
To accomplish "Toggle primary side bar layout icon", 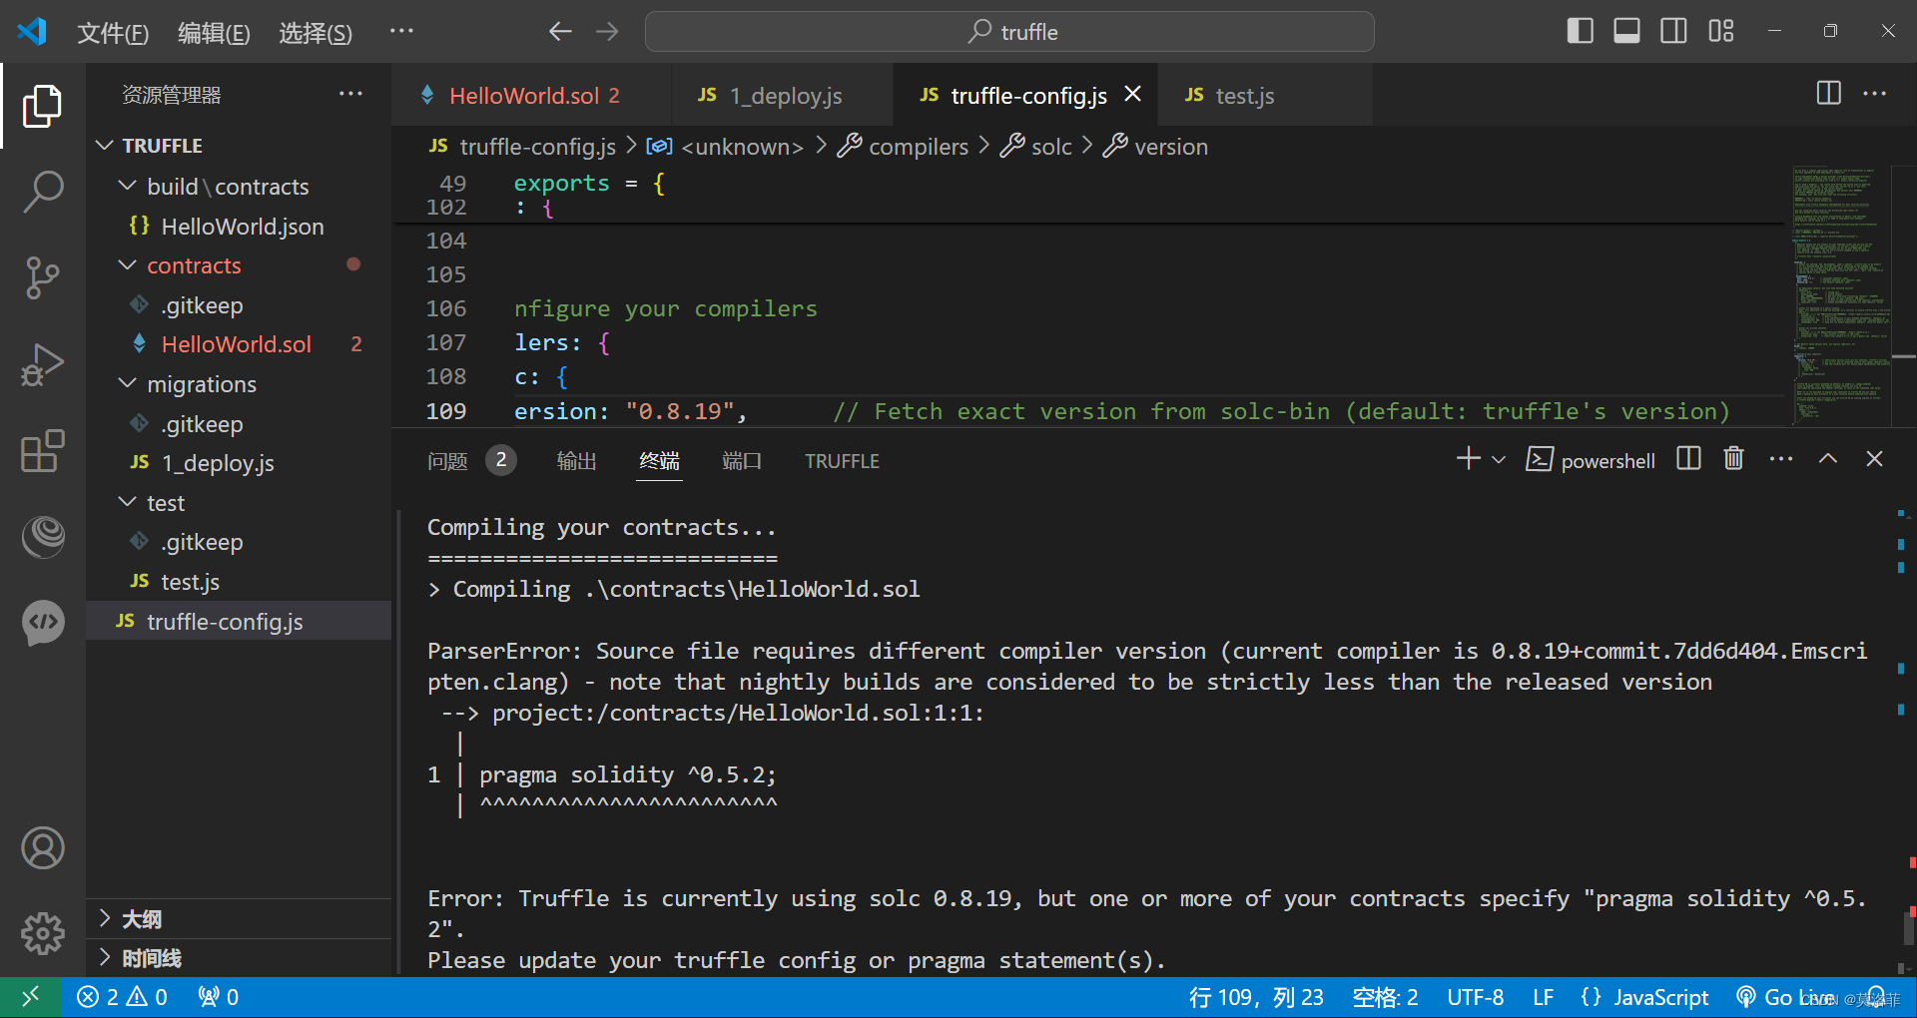I will point(1580,32).
